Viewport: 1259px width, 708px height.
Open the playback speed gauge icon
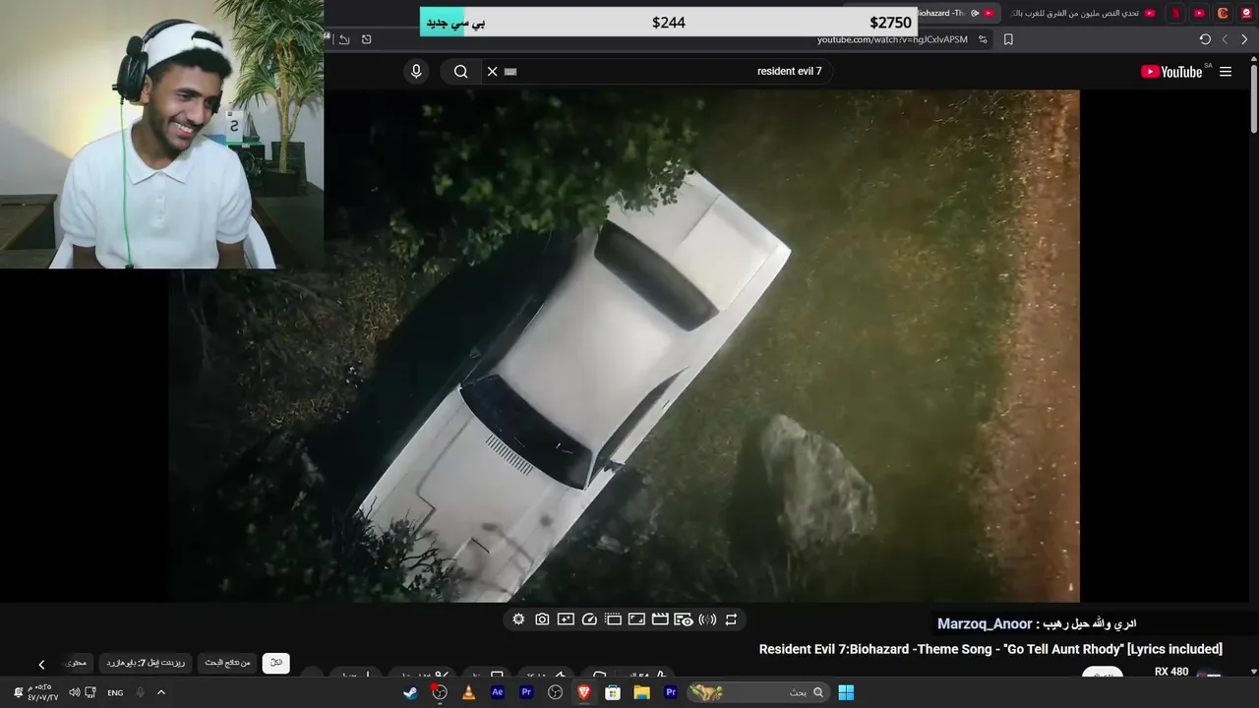589,619
